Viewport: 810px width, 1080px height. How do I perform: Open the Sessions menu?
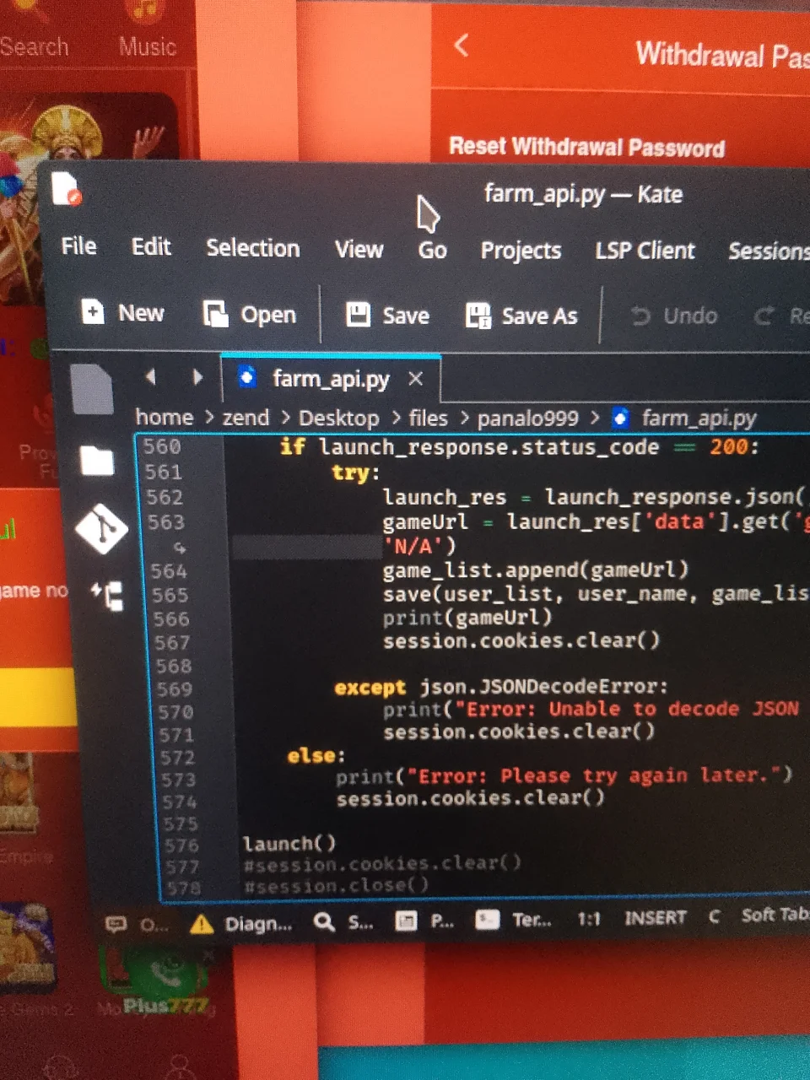pos(769,251)
